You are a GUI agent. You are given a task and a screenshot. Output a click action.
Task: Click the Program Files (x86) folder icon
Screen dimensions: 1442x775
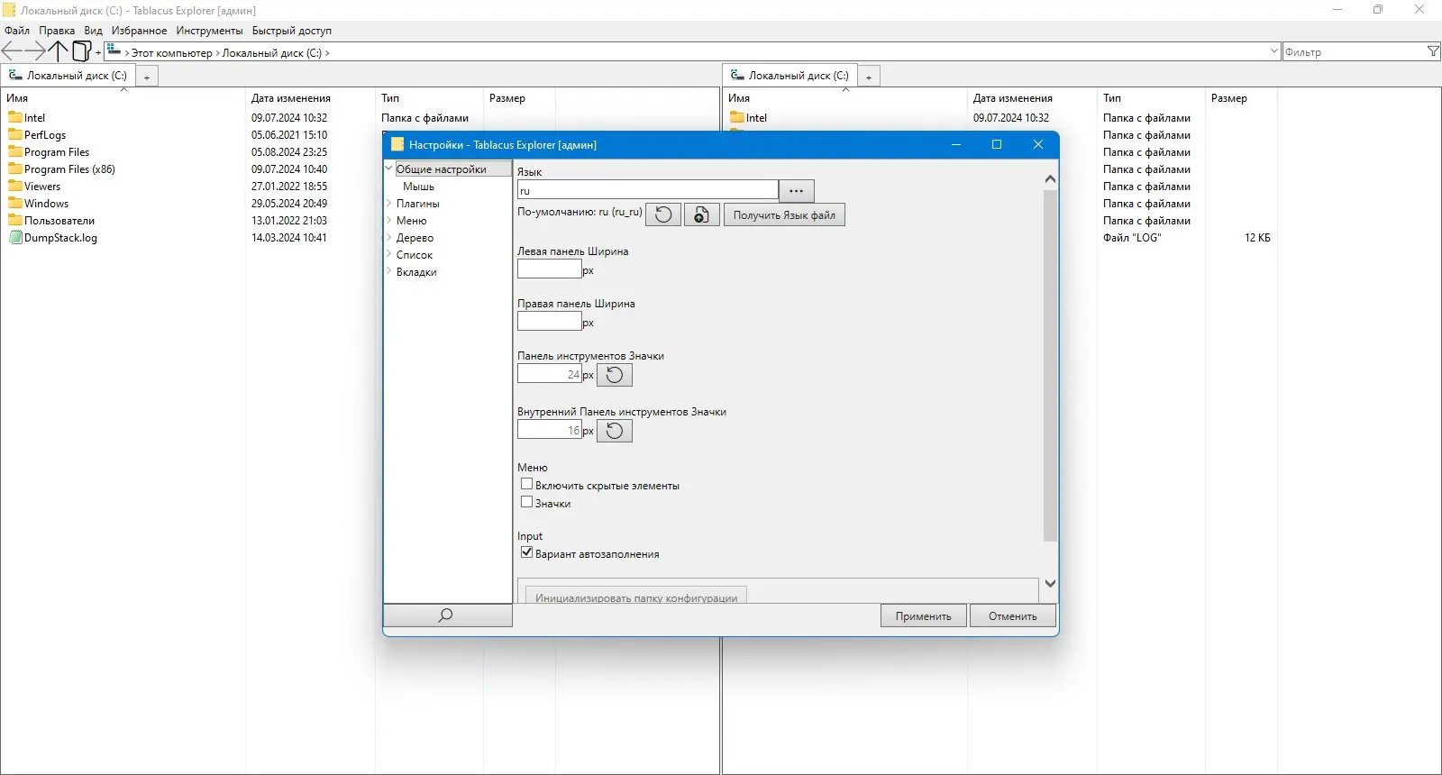(x=15, y=169)
